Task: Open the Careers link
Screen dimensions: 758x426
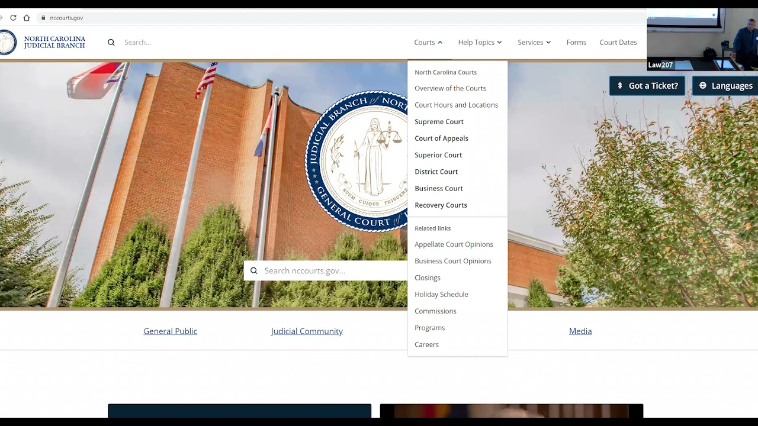Action: pyautogui.click(x=426, y=344)
